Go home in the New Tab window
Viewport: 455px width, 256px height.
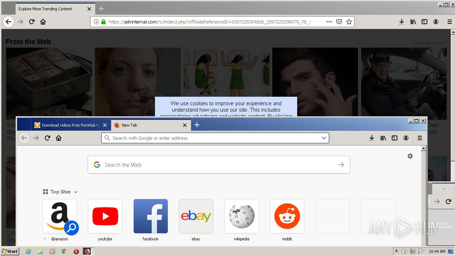[59, 138]
